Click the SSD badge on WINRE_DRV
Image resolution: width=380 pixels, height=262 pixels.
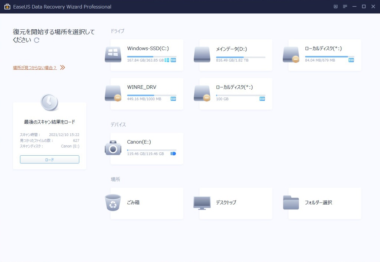(173, 99)
